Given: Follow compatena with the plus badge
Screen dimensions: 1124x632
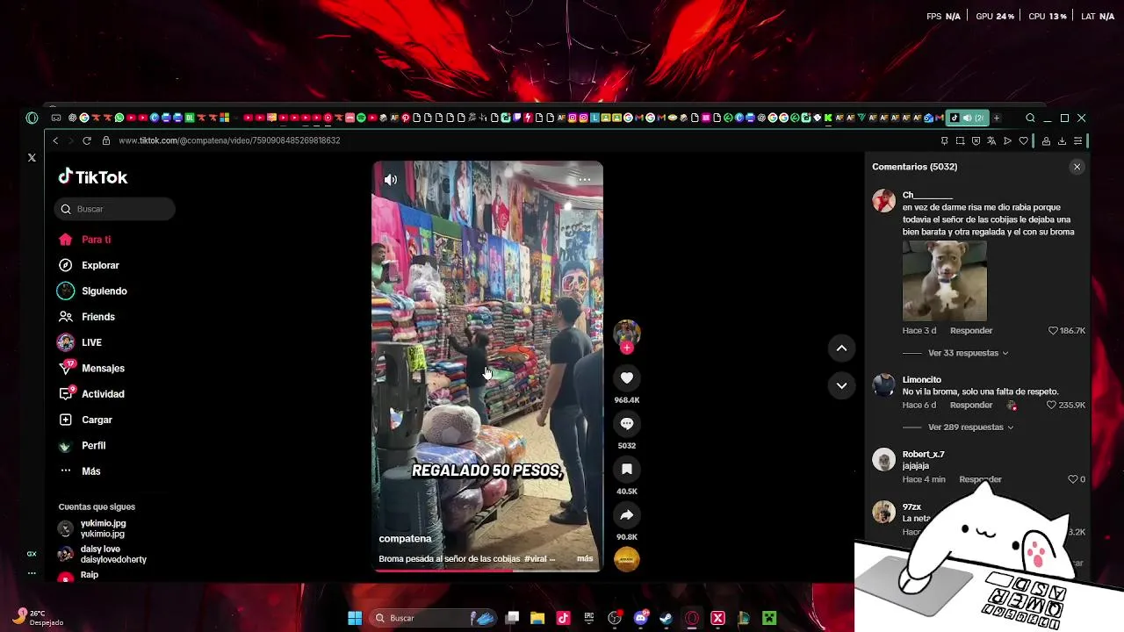Looking at the screenshot, I should coord(627,348).
